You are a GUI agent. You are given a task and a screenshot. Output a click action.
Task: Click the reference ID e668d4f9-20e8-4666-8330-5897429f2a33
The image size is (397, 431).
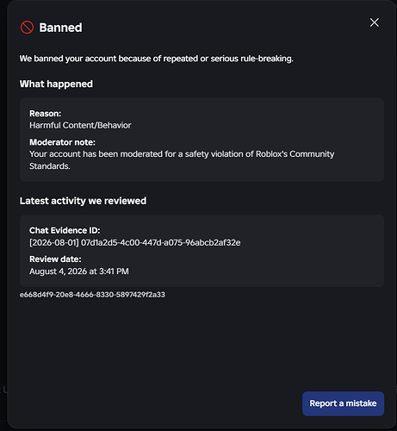click(x=92, y=295)
